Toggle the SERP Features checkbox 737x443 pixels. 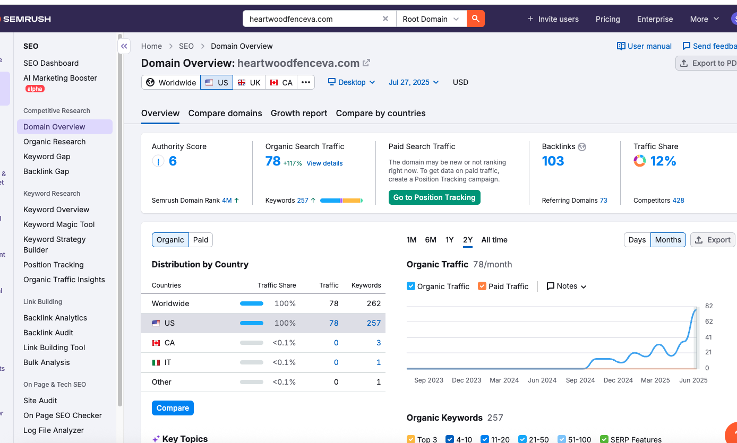604,439
